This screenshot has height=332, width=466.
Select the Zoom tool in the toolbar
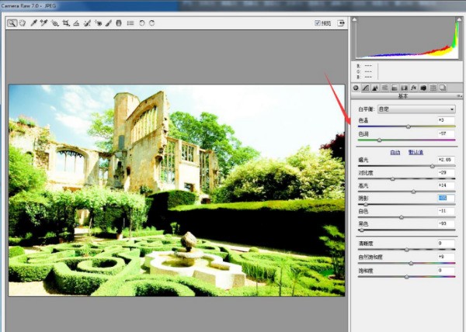coord(12,23)
